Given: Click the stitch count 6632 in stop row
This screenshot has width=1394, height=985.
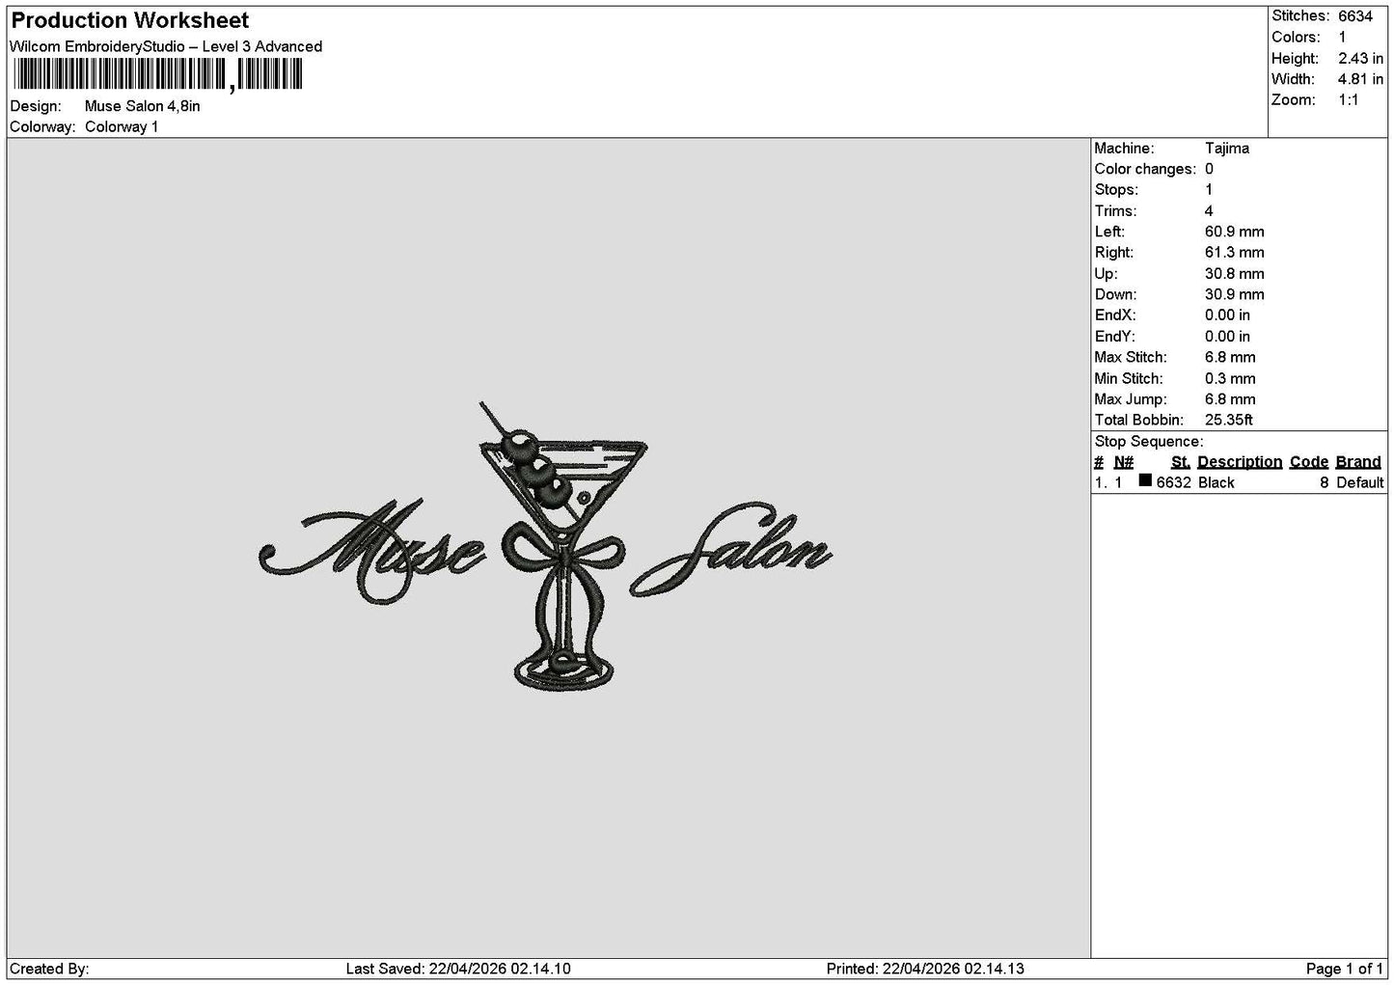Looking at the screenshot, I should (1174, 483).
